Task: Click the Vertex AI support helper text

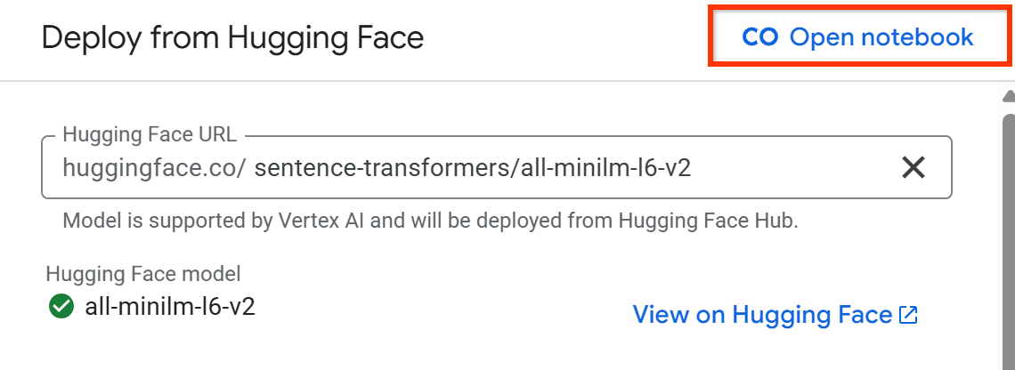Action: [x=430, y=221]
